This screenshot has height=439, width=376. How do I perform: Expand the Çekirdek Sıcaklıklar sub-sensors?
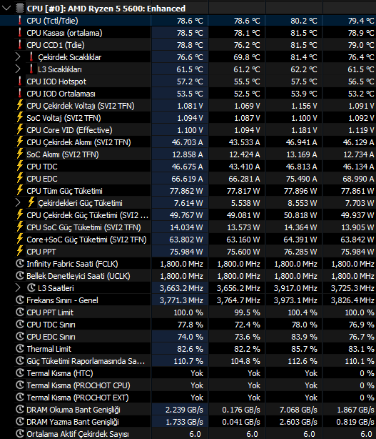(18, 57)
